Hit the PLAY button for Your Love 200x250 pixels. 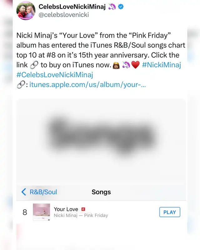coord(170,212)
